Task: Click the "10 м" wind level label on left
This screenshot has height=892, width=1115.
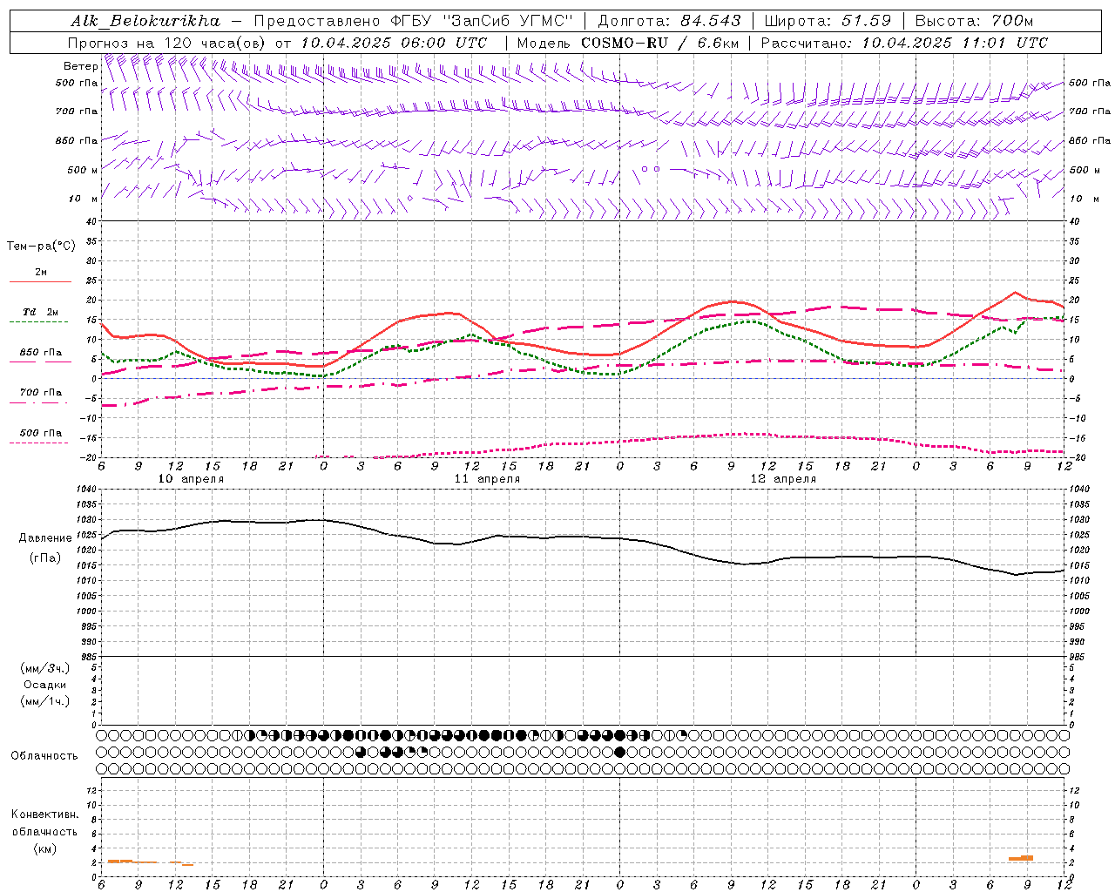Action: coord(83,199)
